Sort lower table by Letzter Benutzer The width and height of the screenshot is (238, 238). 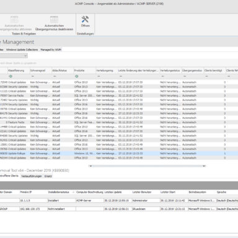pos(146,192)
